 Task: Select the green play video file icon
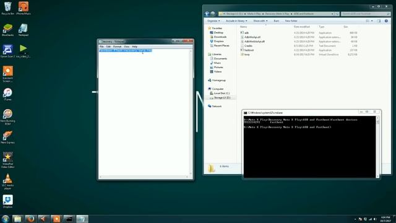pos(24,51)
